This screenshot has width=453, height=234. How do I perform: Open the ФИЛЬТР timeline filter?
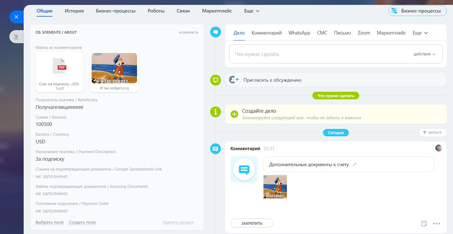(432, 133)
